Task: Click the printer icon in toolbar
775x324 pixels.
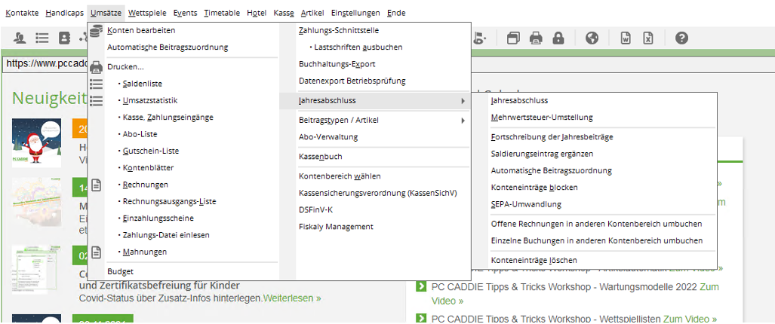Action: (536, 38)
